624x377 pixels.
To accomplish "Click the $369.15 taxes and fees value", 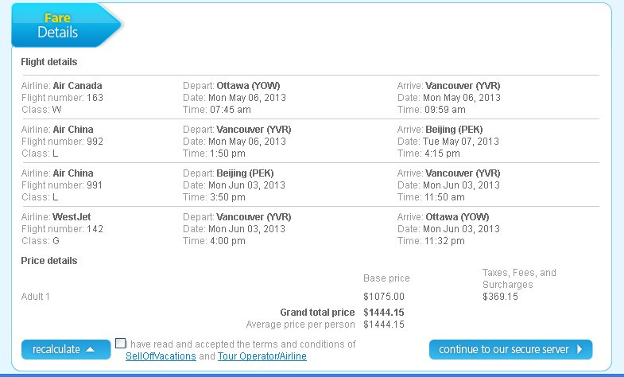I will click(500, 297).
